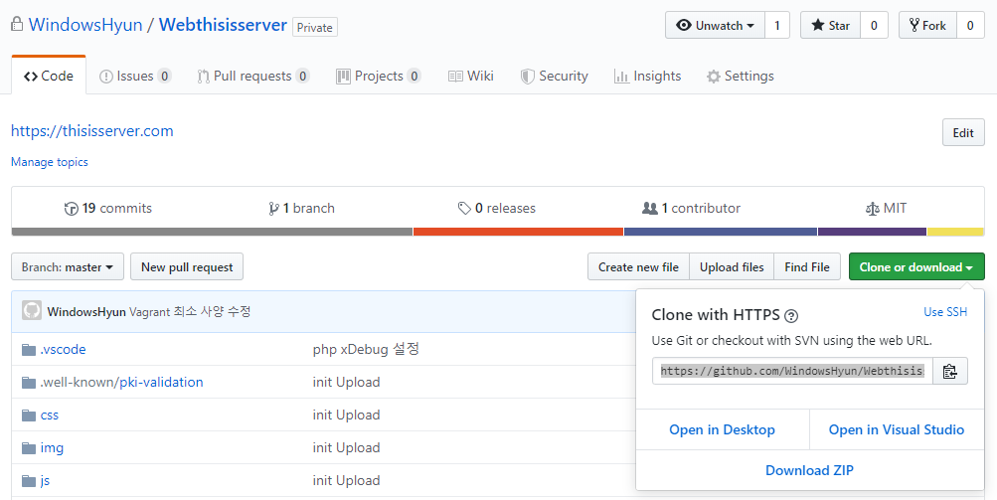The height and width of the screenshot is (500, 997).
Task: Click the 0 releases link
Action: [497, 208]
